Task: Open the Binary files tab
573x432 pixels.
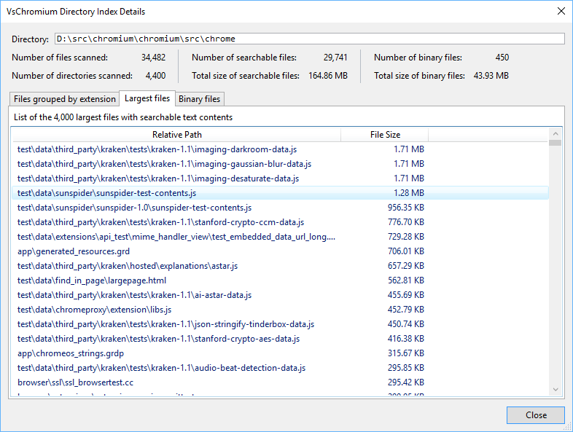Action: tap(199, 99)
